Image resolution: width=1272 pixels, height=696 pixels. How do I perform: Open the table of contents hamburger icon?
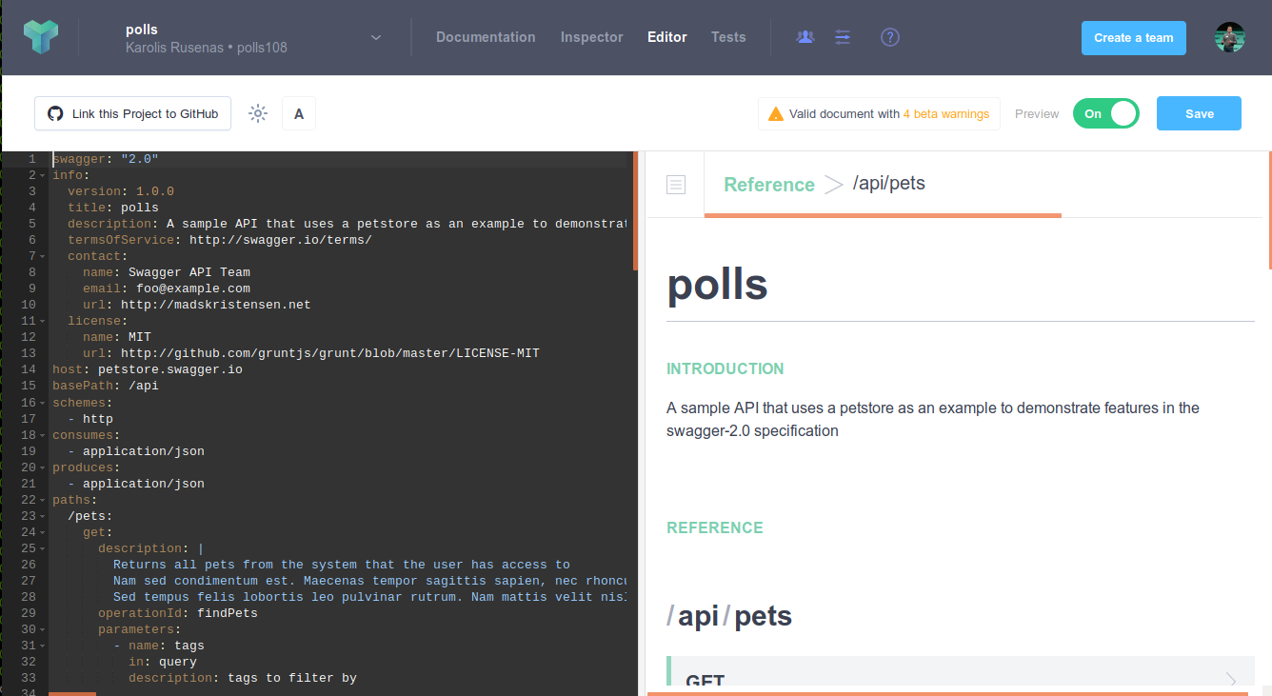pyautogui.click(x=675, y=184)
